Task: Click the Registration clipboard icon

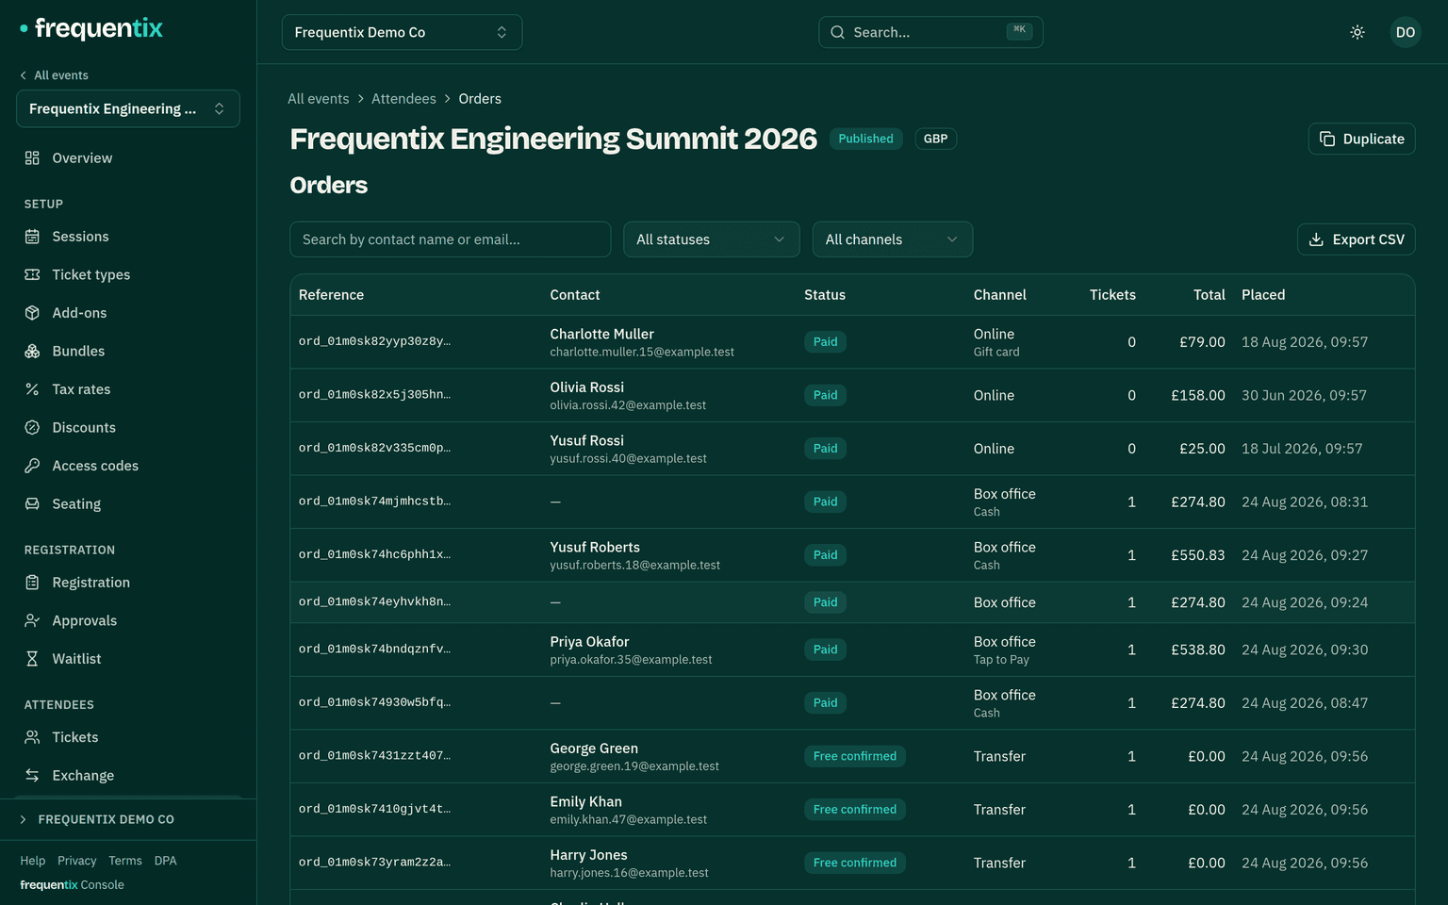Action: (32, 583)
